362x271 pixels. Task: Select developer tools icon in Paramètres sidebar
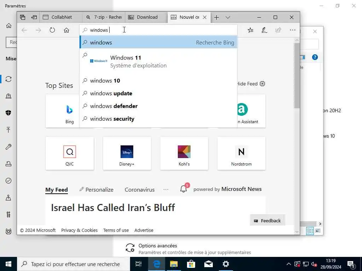point(8,215)
